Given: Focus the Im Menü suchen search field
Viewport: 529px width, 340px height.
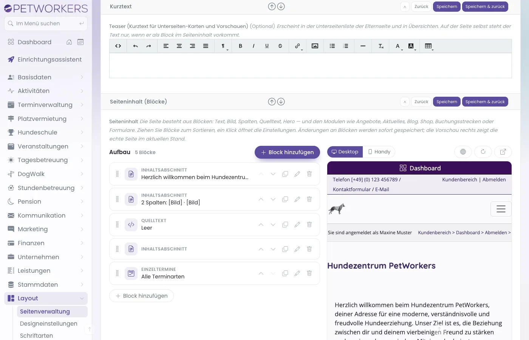Looking at the screenshot, I should 46,23.
